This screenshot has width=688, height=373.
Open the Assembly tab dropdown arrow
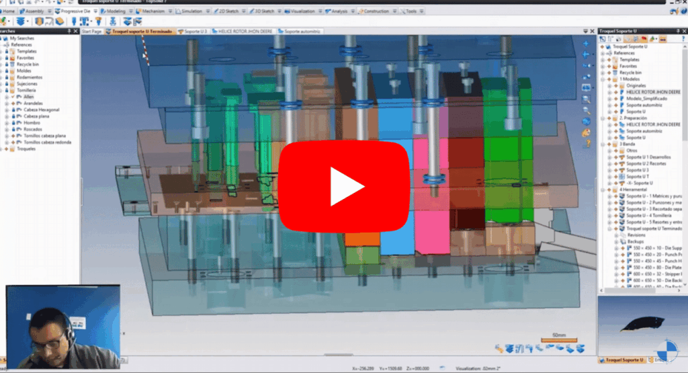point(49,11)
